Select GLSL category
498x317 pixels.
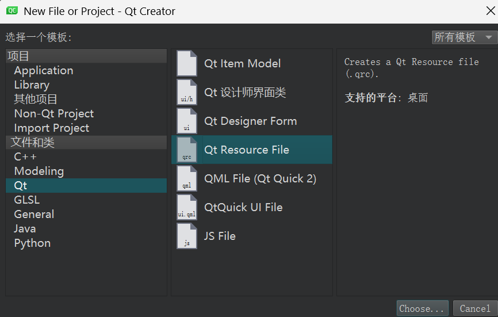tap(86, 200)
